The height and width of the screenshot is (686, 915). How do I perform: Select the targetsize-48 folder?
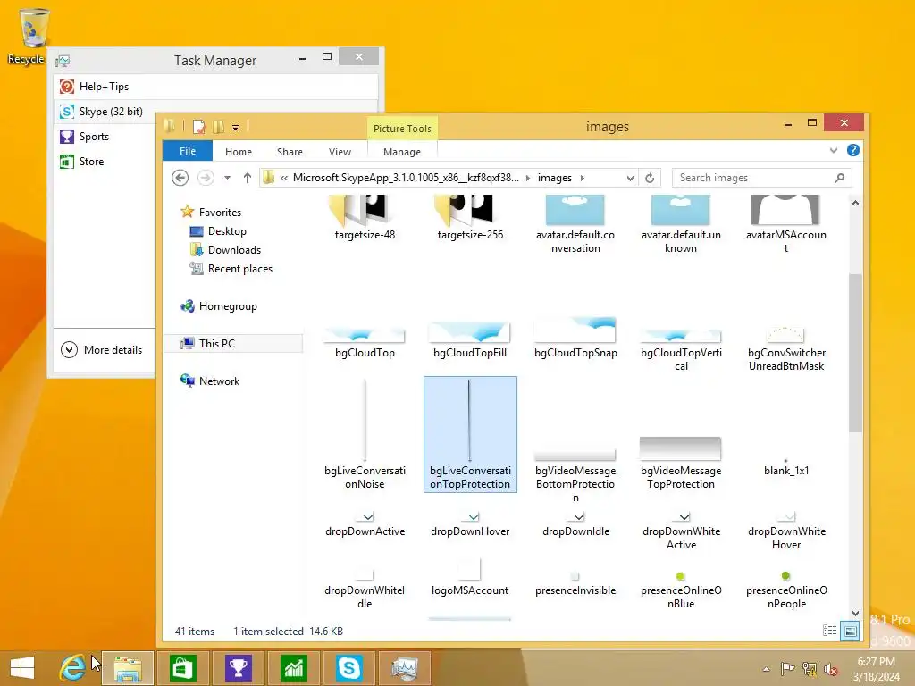point(365,217)
